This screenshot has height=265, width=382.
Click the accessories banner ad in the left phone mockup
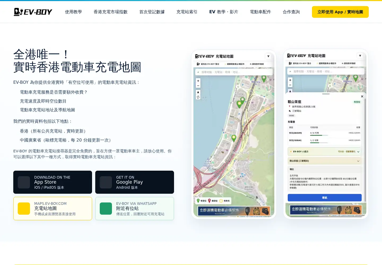[x=234, y=211]
